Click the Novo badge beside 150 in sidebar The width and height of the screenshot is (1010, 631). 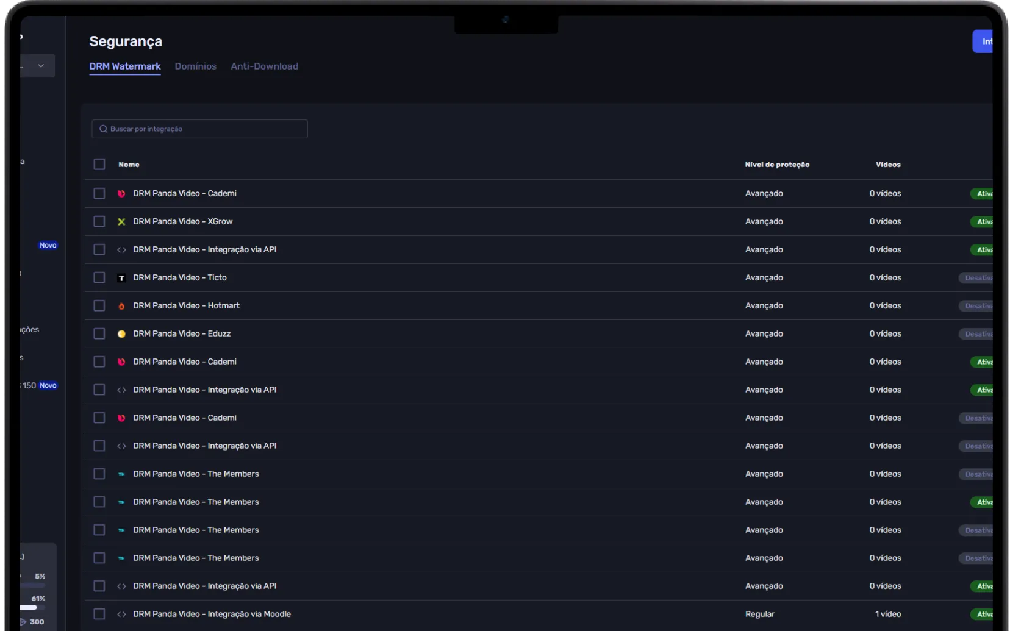coord(48,386)
